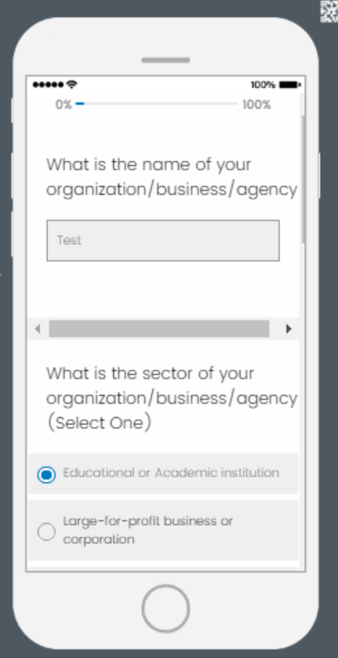Click the 100% battery percentage text
The height and width of the screenshot is (658, 338).
(263, 84)
